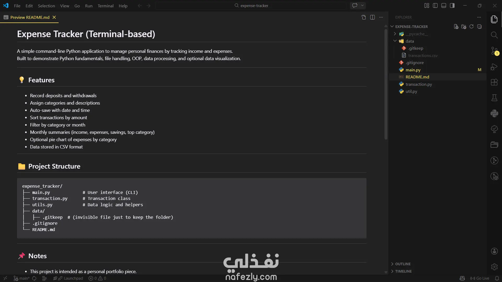502x282 pixels.
Task: Open the Explorer view in the activity bar
Action: point(494,19)
